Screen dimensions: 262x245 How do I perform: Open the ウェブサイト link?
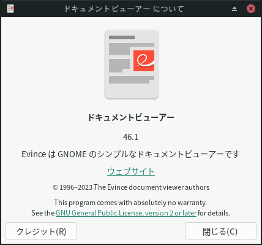click(131, 171)
